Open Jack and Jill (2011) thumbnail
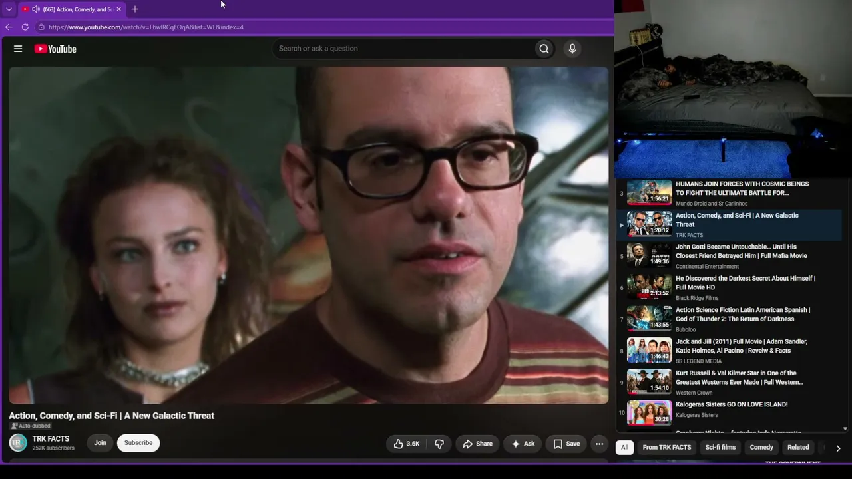 [x=650, y=351]
